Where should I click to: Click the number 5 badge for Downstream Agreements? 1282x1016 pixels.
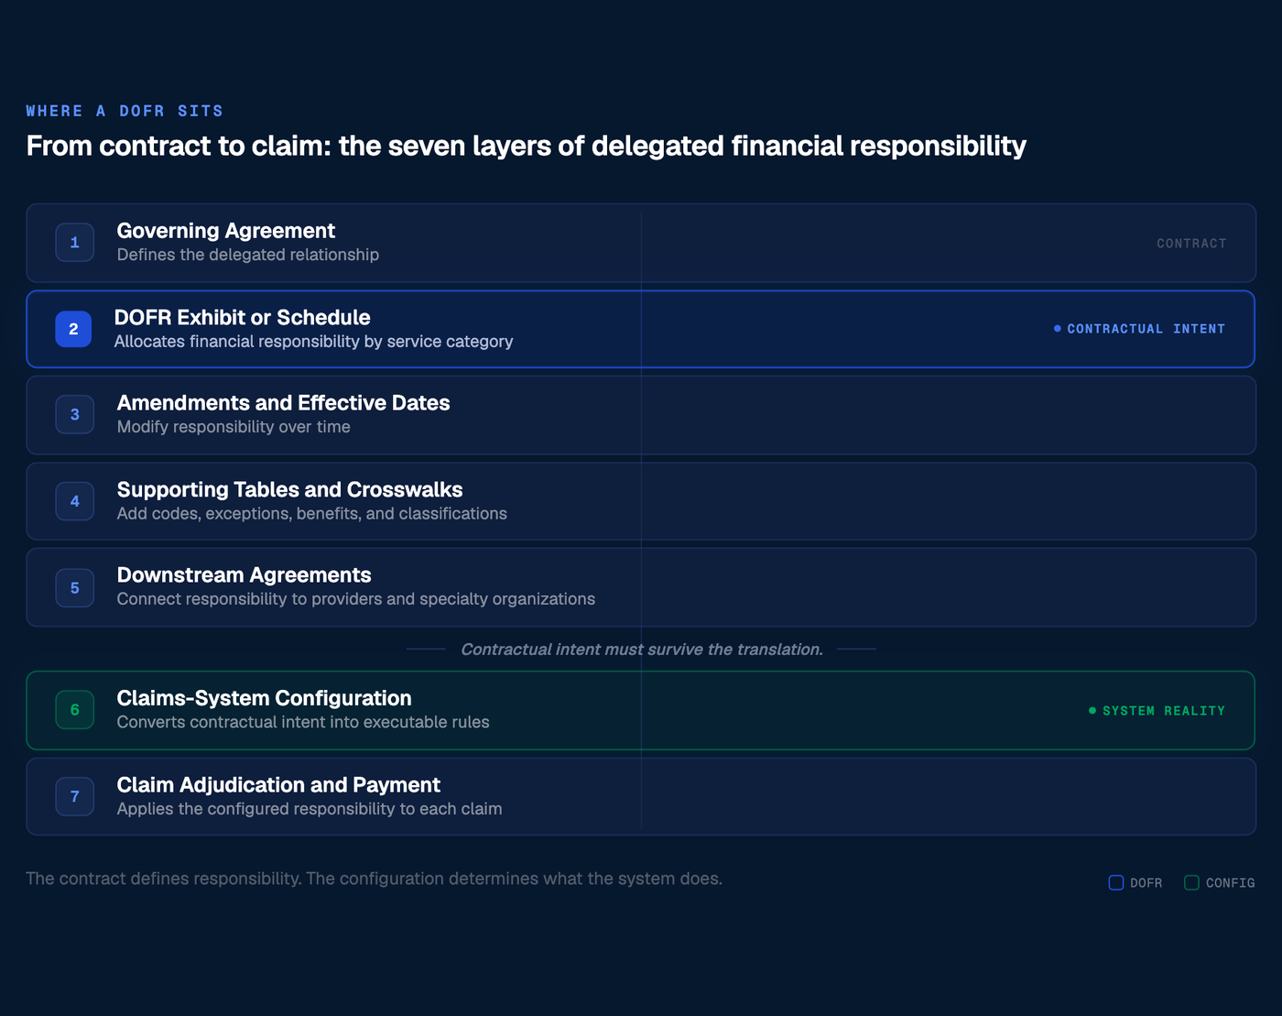tap(75, 587)
